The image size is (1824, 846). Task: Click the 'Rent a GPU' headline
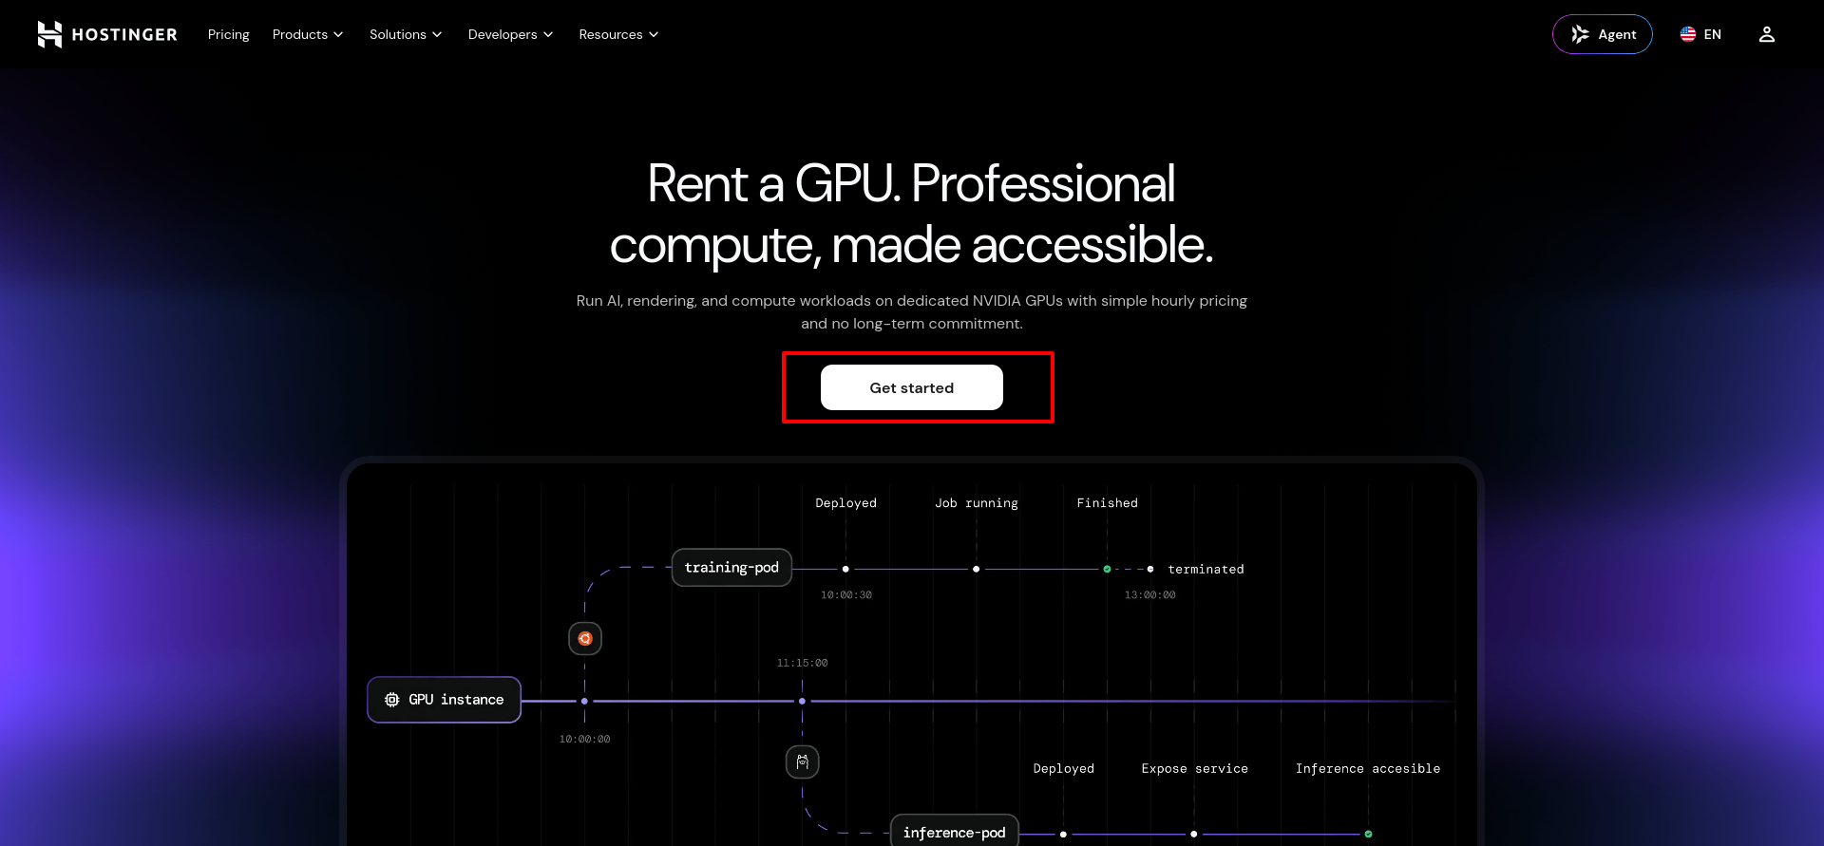click(x=912, y=214)
